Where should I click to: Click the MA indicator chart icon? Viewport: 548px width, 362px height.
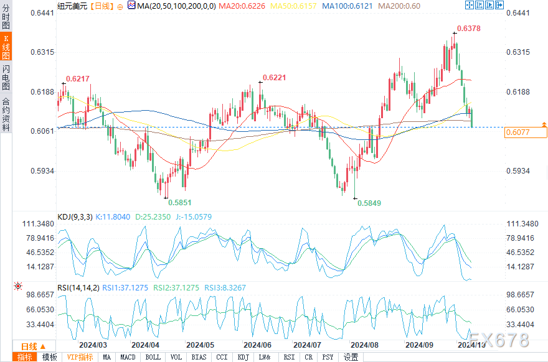[x=131, y=5]
